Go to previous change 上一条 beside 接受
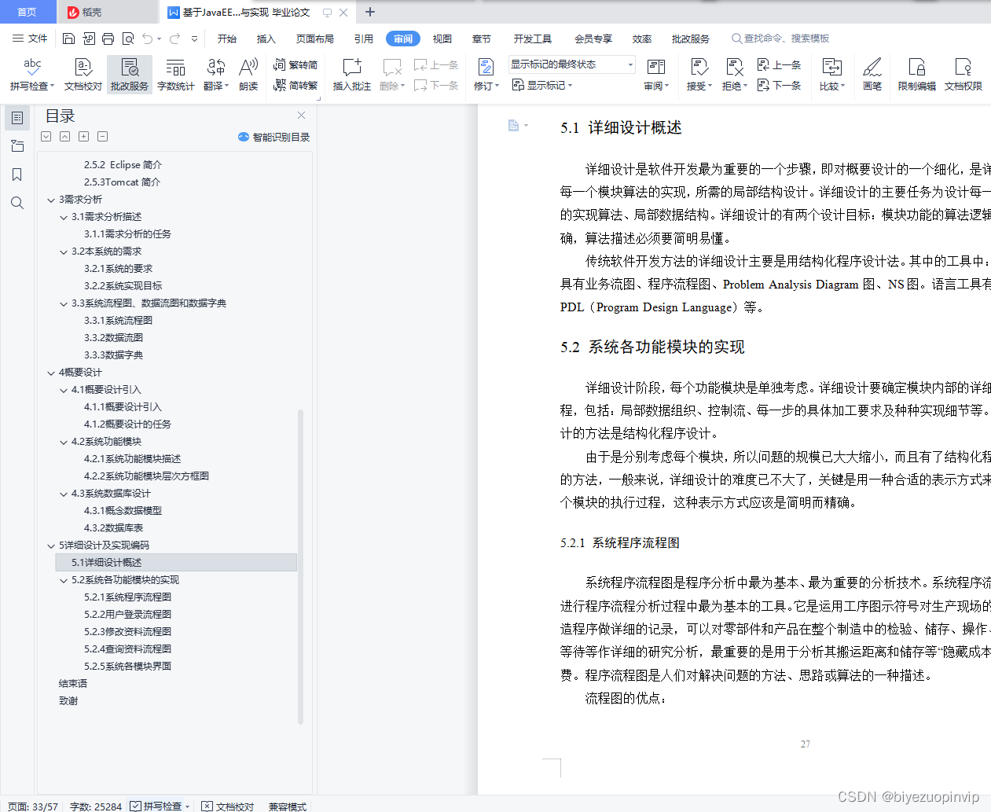 coord(779,65)
